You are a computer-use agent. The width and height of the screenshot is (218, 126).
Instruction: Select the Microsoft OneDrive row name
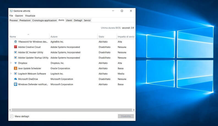tap(28, 79)
